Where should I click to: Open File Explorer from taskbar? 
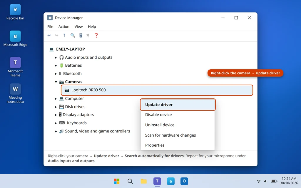pyautogui.click(x=143, y=181)
